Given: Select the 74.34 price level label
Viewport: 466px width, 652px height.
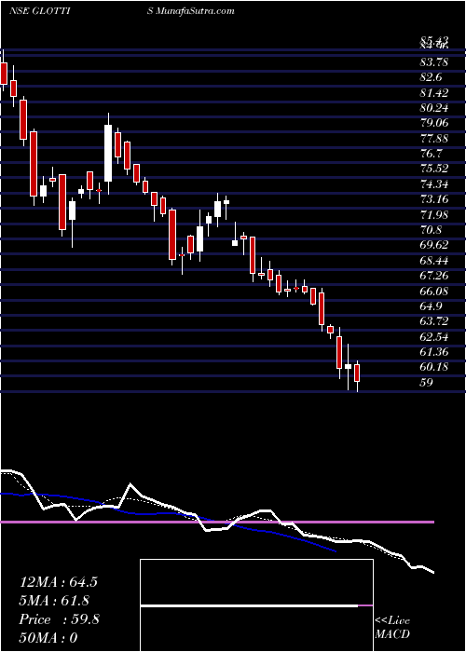Looking at the screenshot, I should (434, 184).
